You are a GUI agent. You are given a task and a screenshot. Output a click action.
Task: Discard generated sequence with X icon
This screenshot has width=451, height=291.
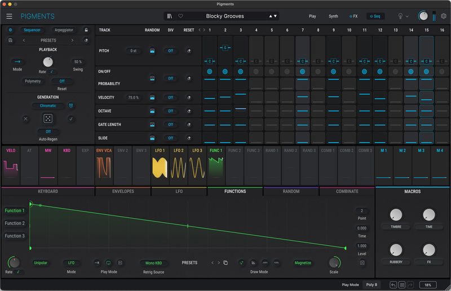[x=25, y=118]
